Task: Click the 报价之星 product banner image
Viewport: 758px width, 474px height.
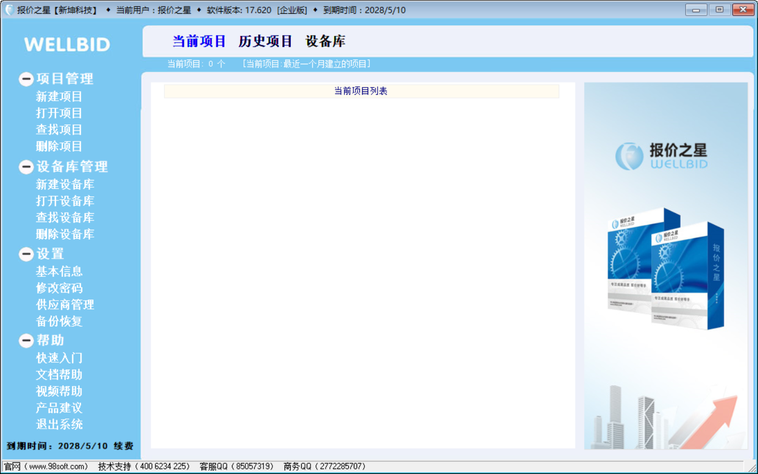Action: [666, 266]
